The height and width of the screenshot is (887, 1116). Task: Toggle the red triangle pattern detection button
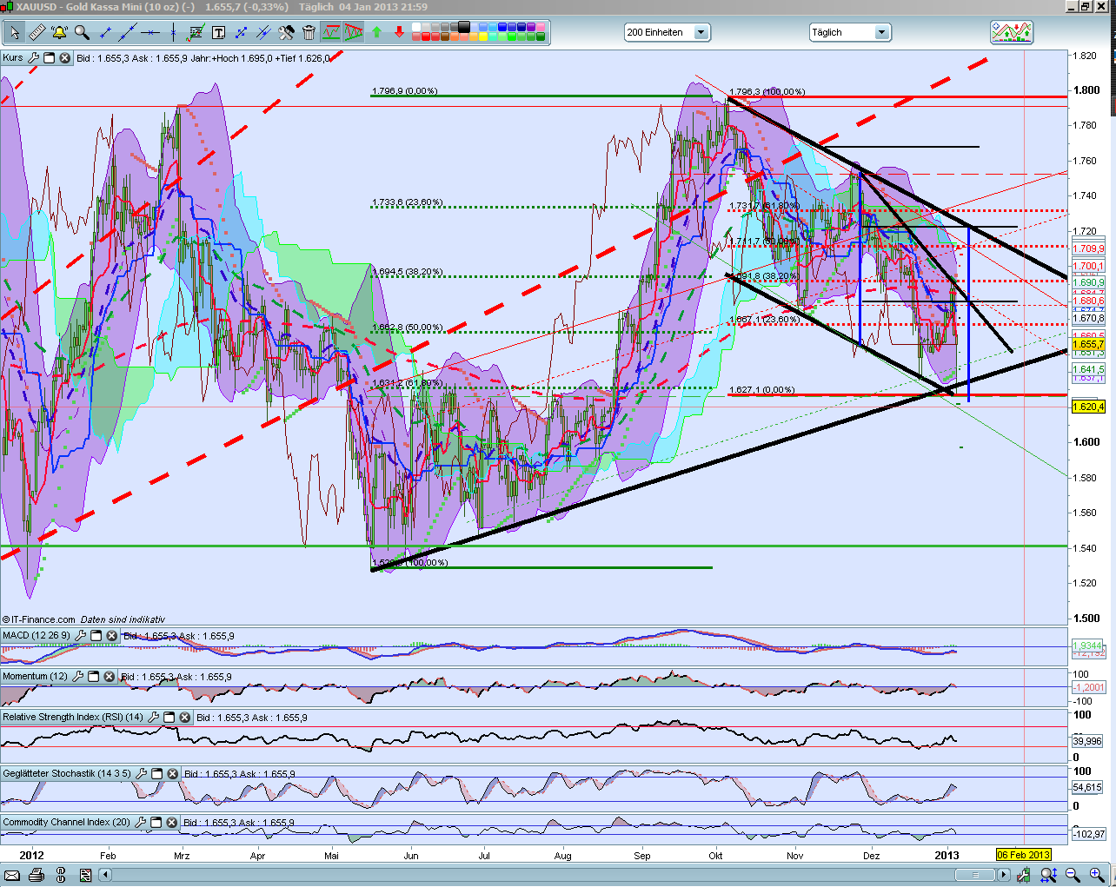[x=353, y=33]
